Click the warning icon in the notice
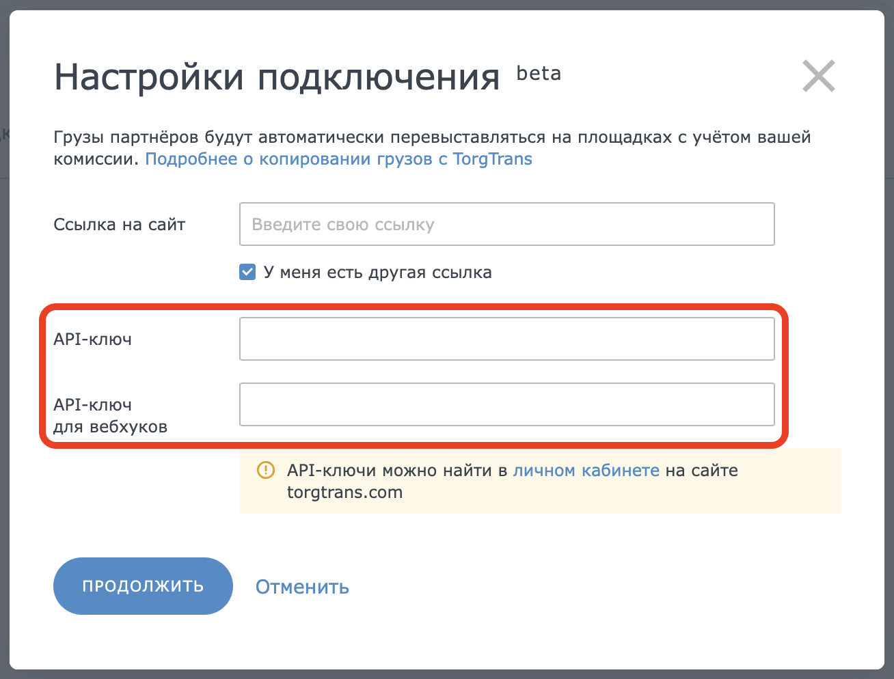The width and height of the screenshot is (894, 679). tap(265, 470)
